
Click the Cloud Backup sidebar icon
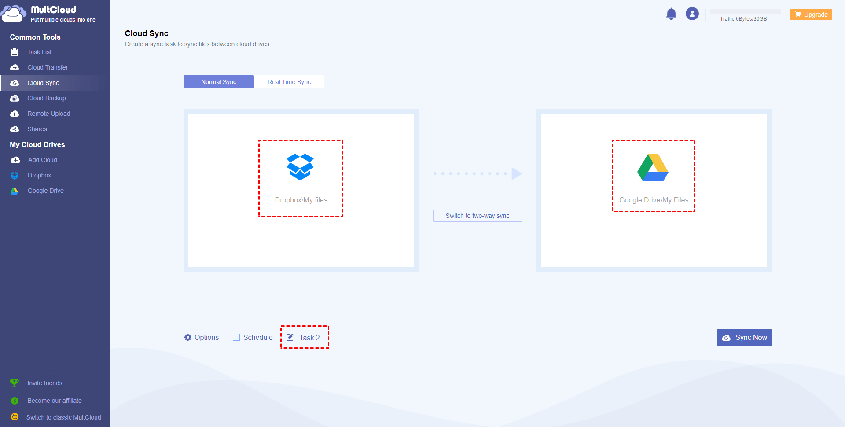pos(15,98)
